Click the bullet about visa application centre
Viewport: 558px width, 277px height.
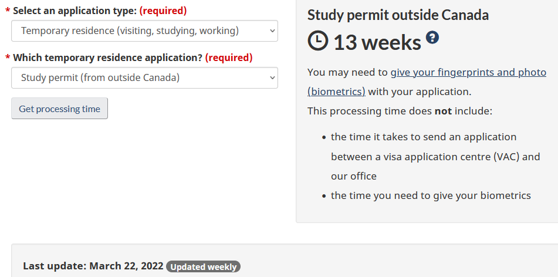pyautogui.click(x=435, y=156)
